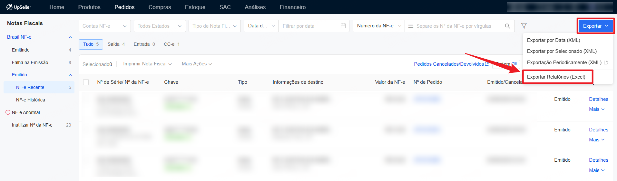The image size is (617, 181).
Task: Open the Financeiro menu
Action: [x=293, y=7]
